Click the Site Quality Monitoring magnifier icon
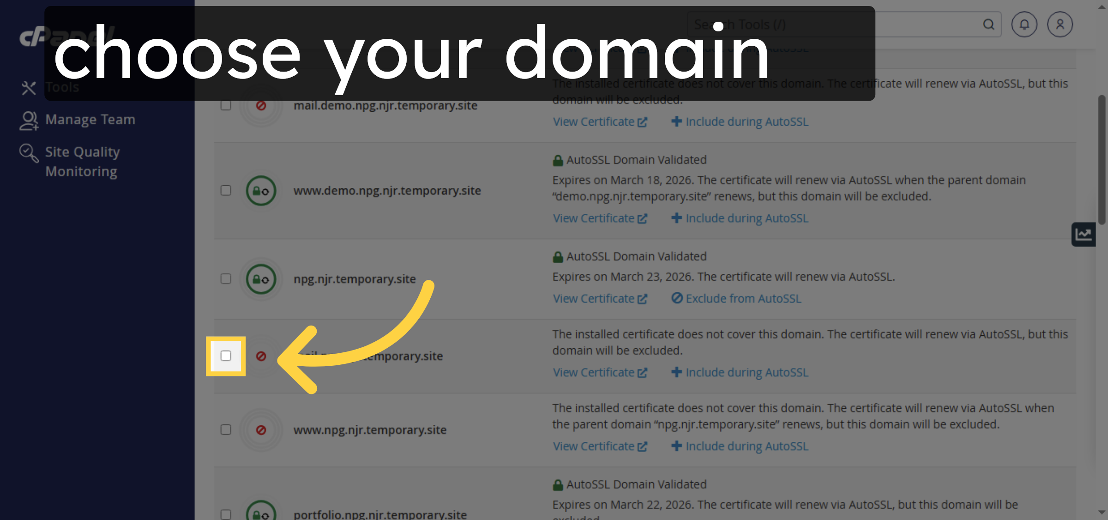Image resolution: width=1108 pixels, height=520 pixels. coord(29,152)
